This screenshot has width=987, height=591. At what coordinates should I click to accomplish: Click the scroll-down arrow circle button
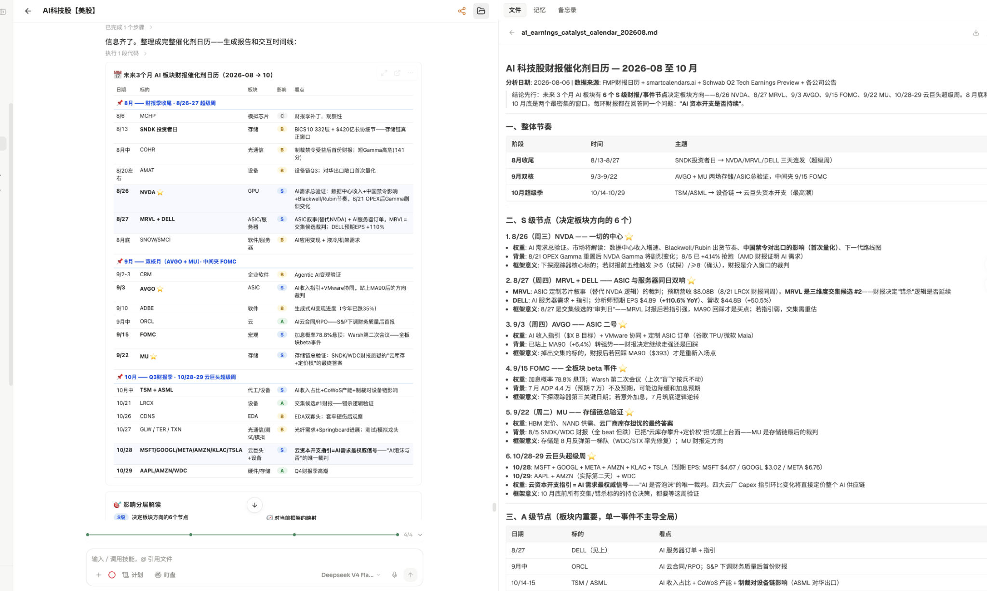(254, 505)
